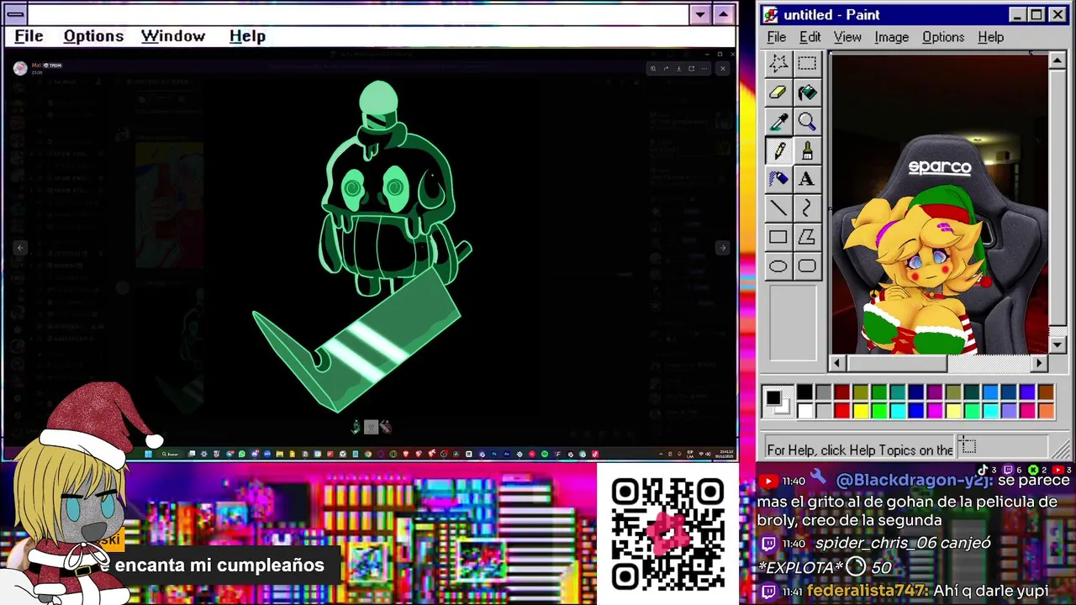Pick the bright red palette swatch
The height and width of the screenshot is (605, 1076).
(x=841, y=411)
